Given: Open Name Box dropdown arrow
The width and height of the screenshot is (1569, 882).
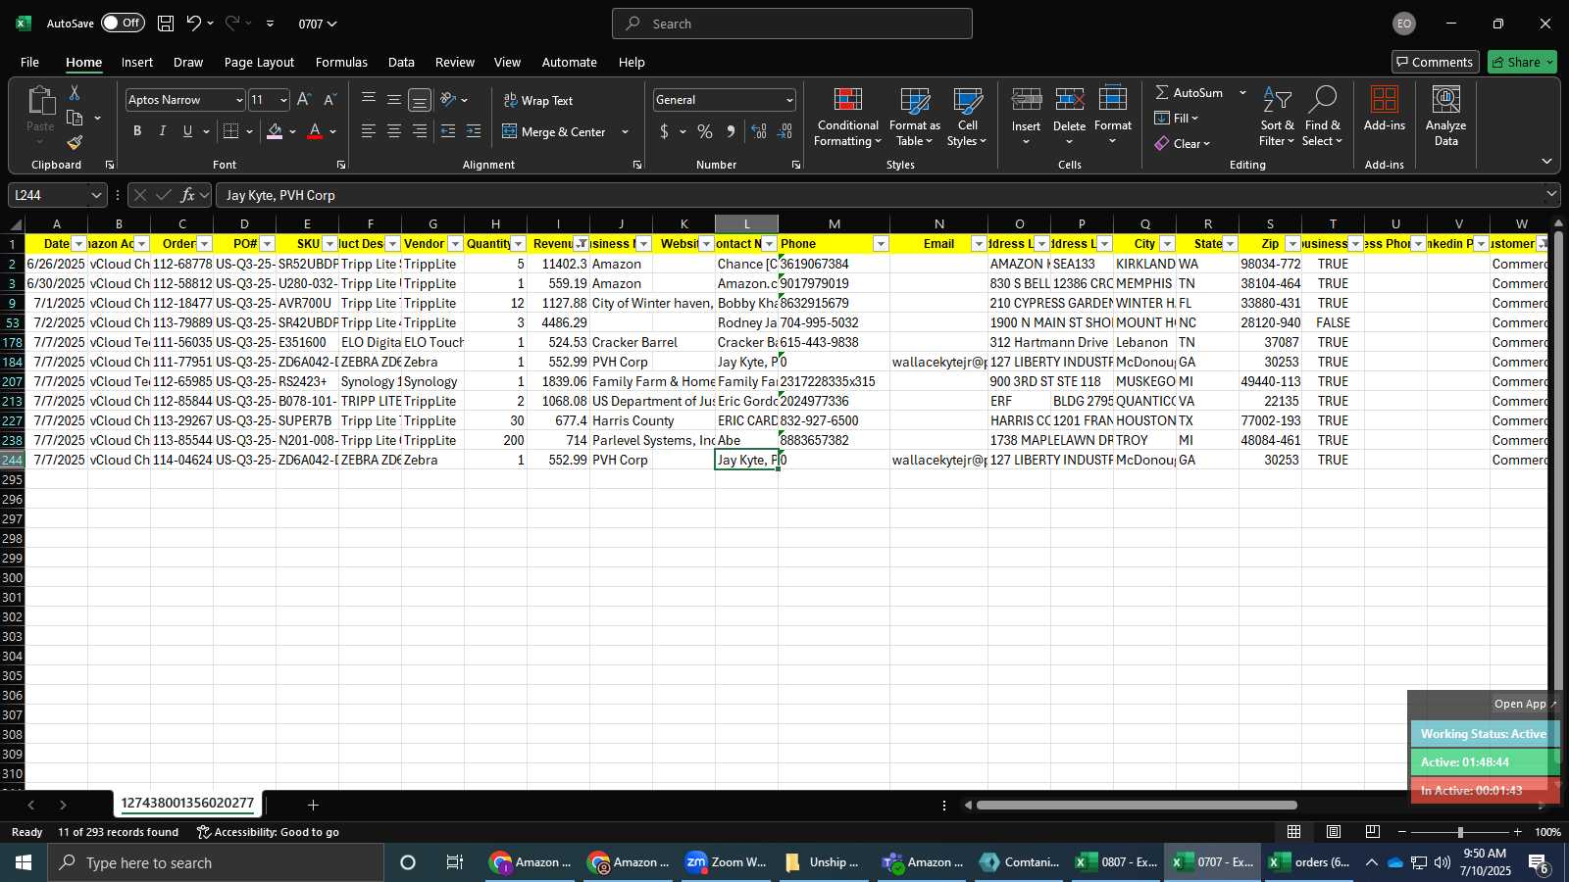Looking at the screenshot, I should coord(96,195).
